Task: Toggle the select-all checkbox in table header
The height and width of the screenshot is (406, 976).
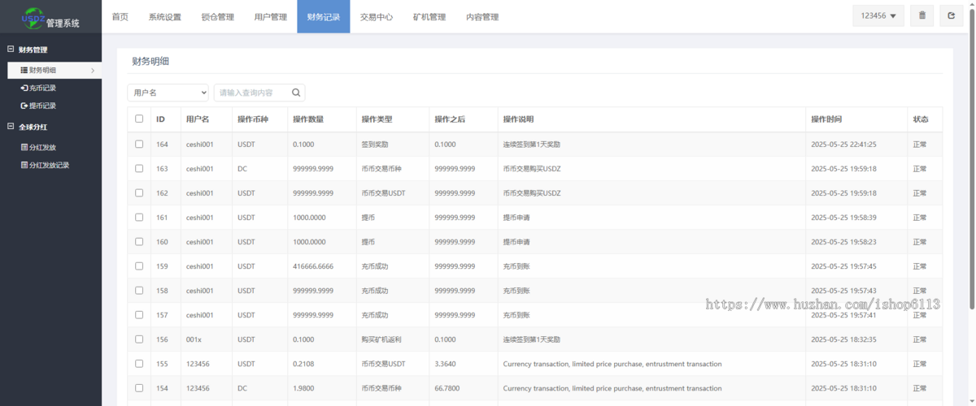Action: click(x=139, y=119)
